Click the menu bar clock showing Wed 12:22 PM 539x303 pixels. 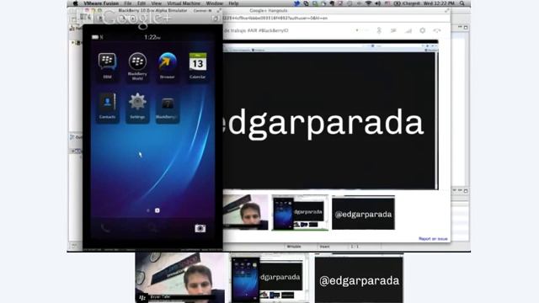click(440, 3)
